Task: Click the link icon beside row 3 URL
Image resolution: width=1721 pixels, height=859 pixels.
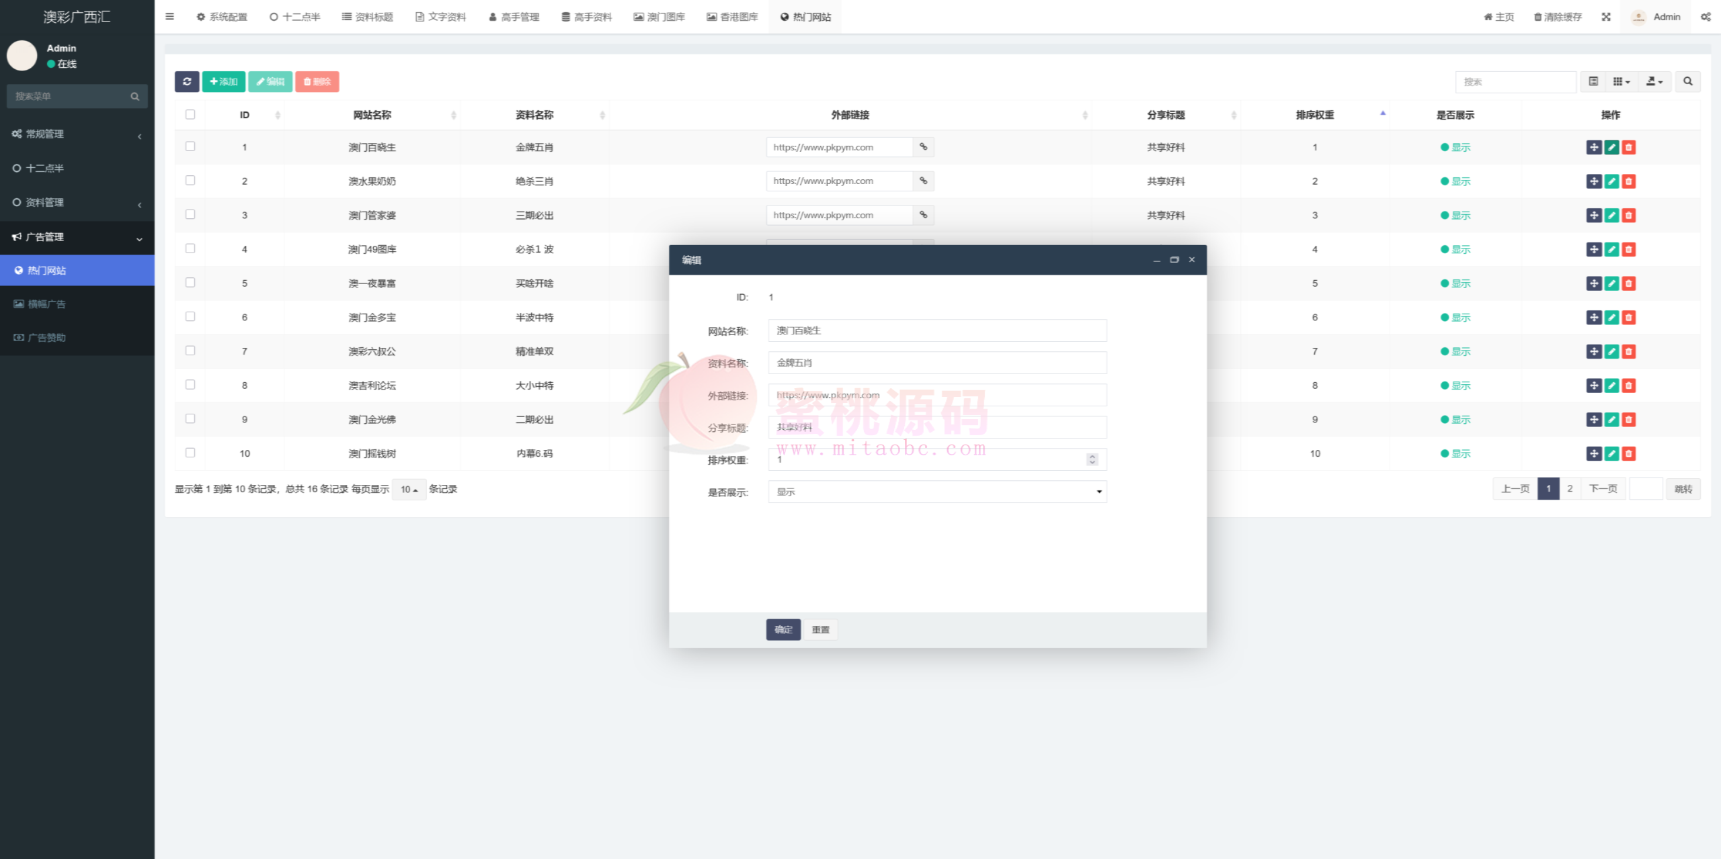Action: pyautogui.click(x=924, y=215)
